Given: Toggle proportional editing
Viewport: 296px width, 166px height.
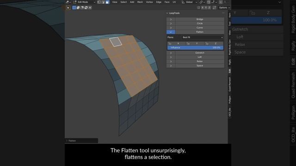Looking at the screenshot, I should [221, 2].
